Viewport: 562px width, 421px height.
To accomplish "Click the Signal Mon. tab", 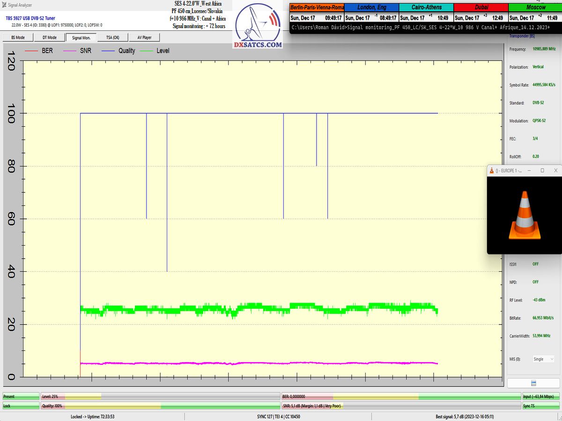I will coord(81,37).
